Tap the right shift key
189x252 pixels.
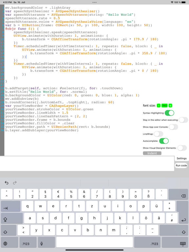coord(174,230)
